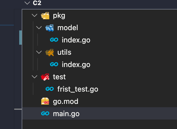Screen dimensions: 177x129
Task: Click the red test folder icon
Action: tap(45, 77)
